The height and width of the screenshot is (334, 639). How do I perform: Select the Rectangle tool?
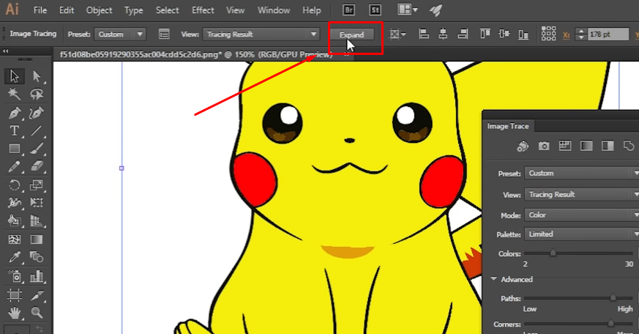tap(14, 149)
